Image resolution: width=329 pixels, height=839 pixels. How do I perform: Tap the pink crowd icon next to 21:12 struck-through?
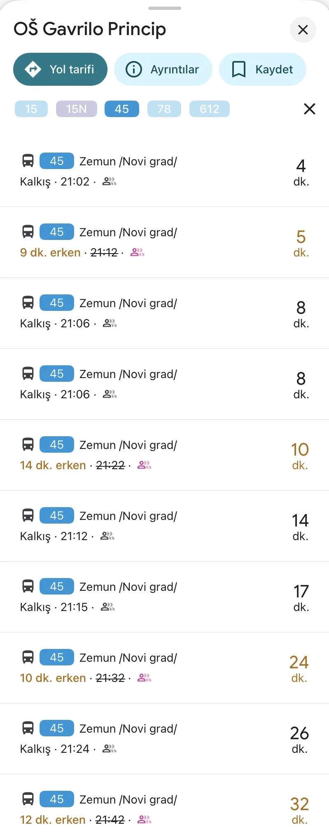click(x=137, y=252)
